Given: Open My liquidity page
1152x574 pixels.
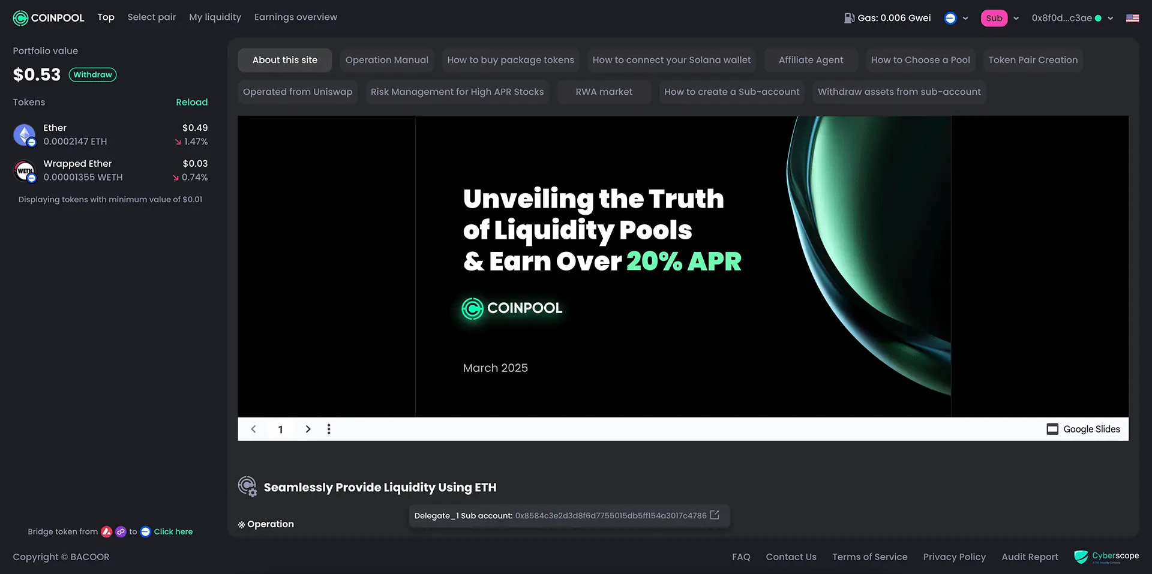Looking at the screenshot, I should point(215,17).
